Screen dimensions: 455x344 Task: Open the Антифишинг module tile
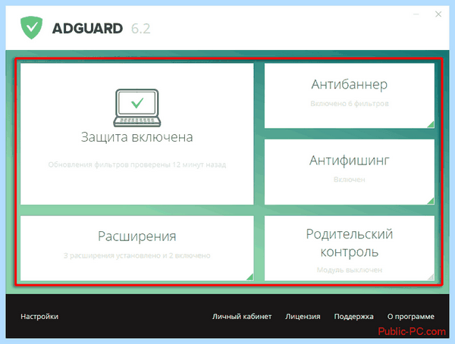[x=350, y=172]
